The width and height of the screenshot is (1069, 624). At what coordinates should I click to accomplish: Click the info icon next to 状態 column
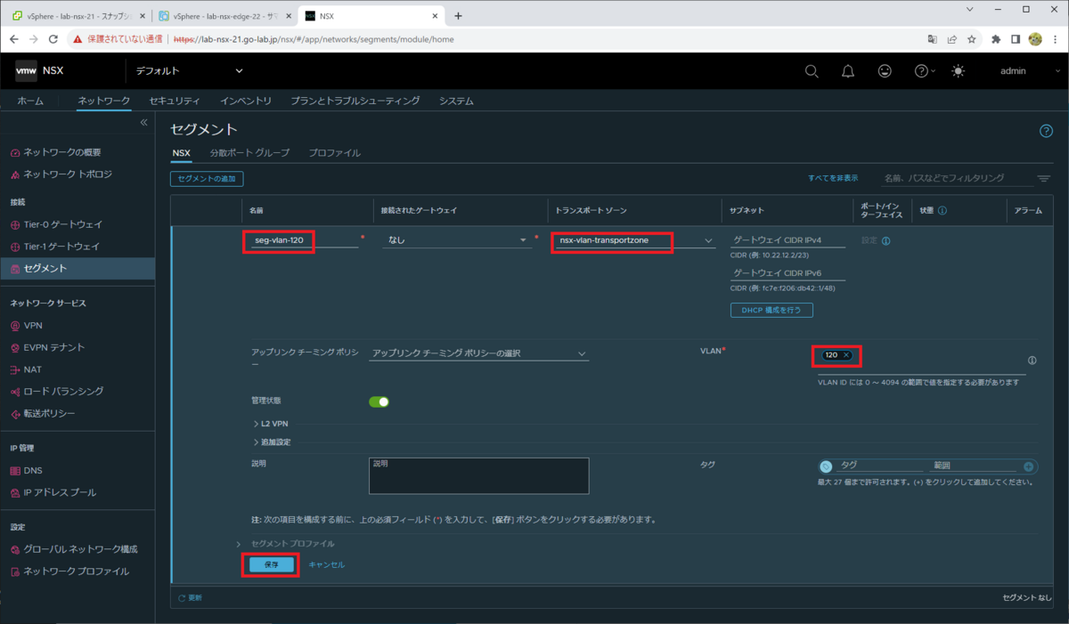(943, 211)
